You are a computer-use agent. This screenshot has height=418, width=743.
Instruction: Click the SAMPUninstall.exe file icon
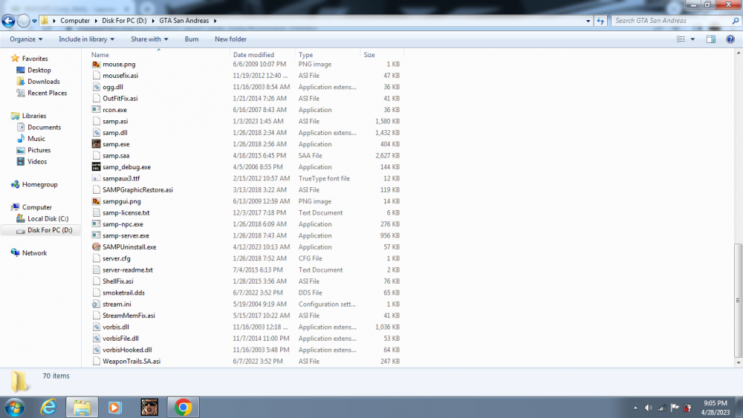pyautogui.click(x=96, y=246)
